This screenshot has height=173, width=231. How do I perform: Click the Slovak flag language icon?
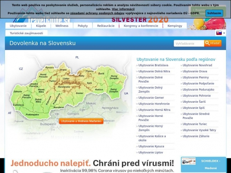click(x=219, y=33)
